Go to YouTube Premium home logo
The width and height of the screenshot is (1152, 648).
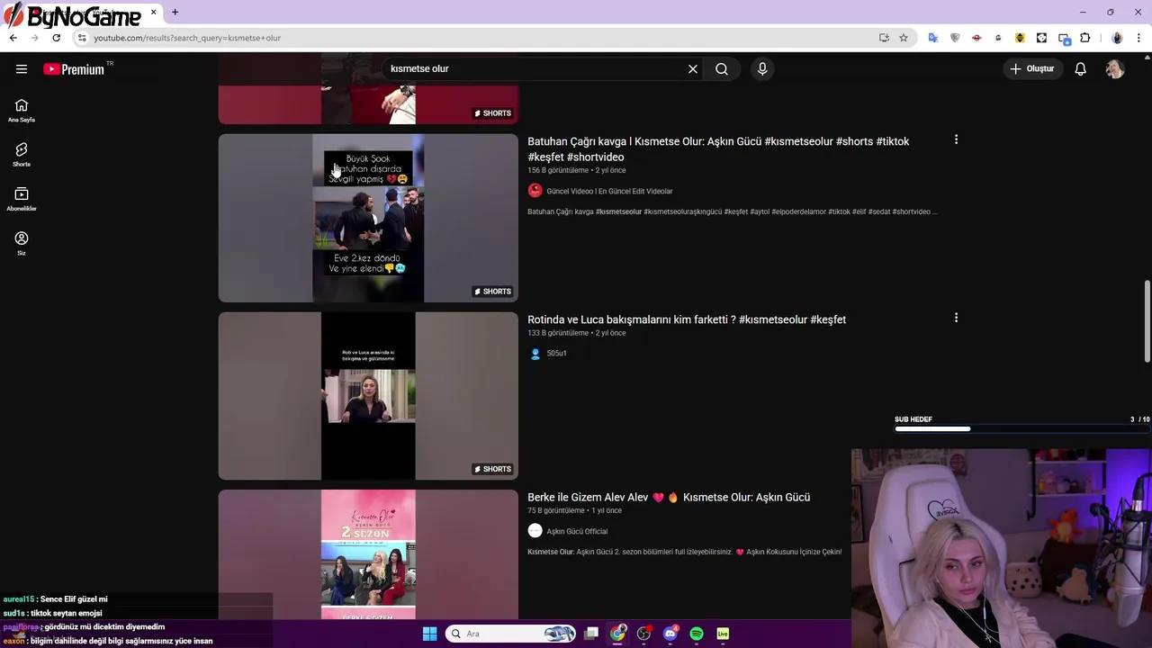(74, 69)
